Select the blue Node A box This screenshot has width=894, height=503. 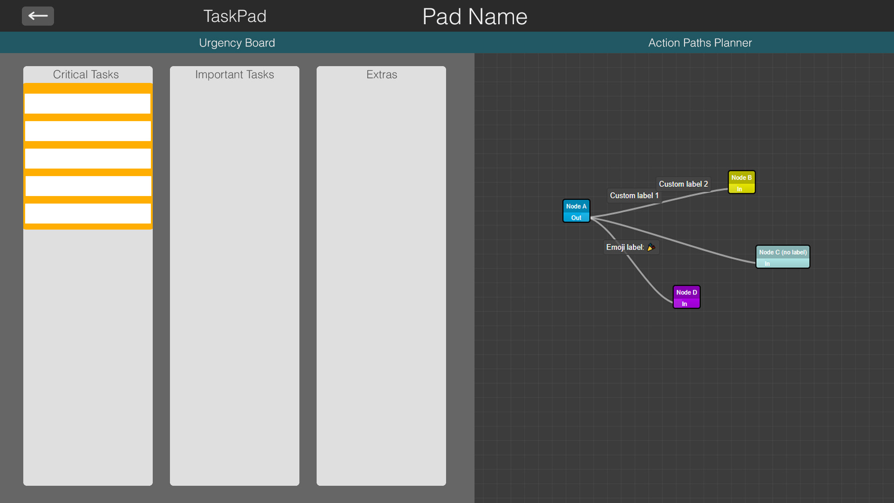point(576,206)
